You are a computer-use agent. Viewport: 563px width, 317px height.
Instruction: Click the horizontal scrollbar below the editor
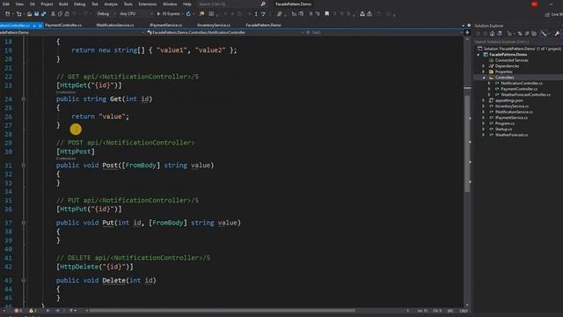tap(222, 311)
